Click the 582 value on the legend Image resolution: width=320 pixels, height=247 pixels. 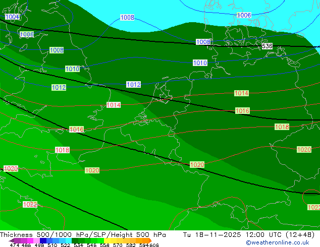pos(131,245)
